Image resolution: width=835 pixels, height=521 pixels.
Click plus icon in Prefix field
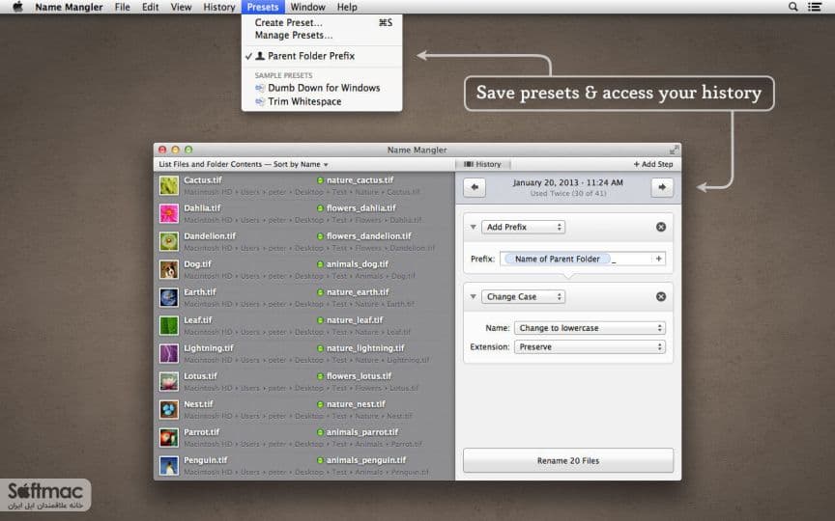pos(659,259)
